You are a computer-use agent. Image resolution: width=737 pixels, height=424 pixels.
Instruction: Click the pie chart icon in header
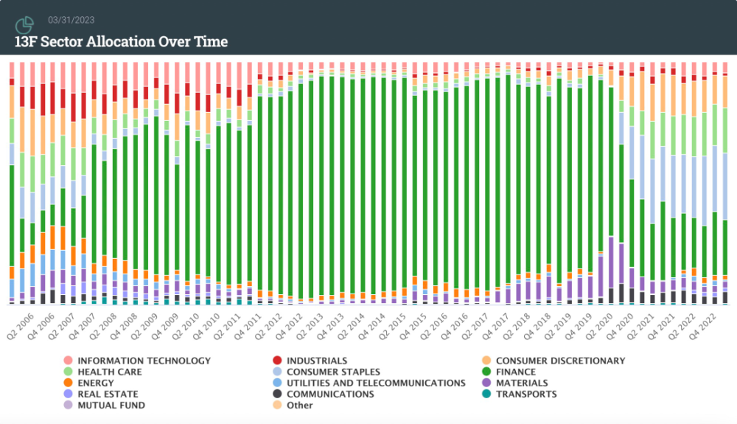coord(25,27)
